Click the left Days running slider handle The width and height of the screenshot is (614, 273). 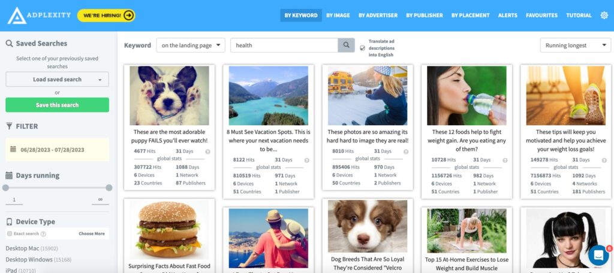click(x=5, y=188)
